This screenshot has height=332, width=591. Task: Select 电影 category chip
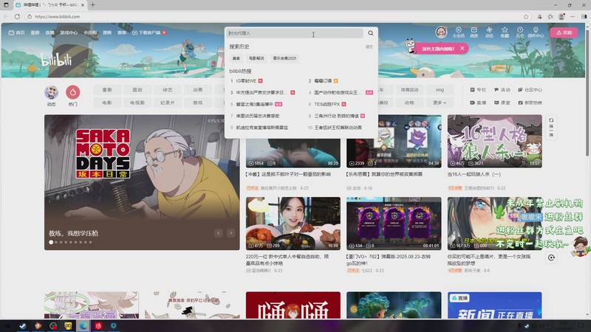(x=107, y=103)
